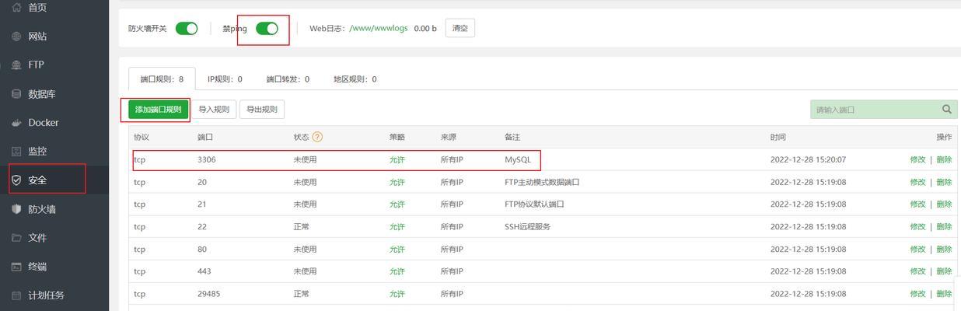Toggle the 防火墙开关 switch
The width and height of the screenshot is (961, 311).
pyautogui.click(x=187, y=29)
